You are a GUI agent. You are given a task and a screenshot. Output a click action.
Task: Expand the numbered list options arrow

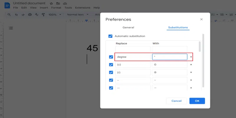pos(235,14)
